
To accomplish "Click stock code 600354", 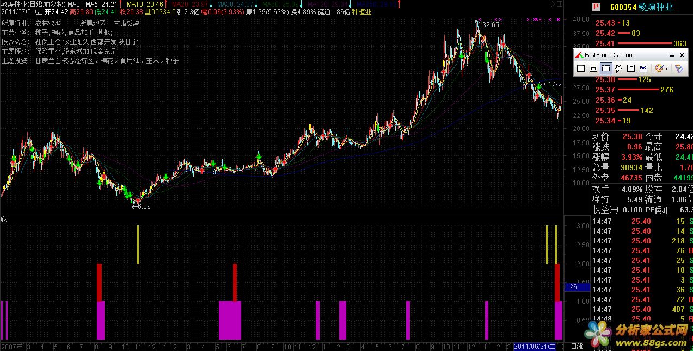I will (x=624, y=7).
